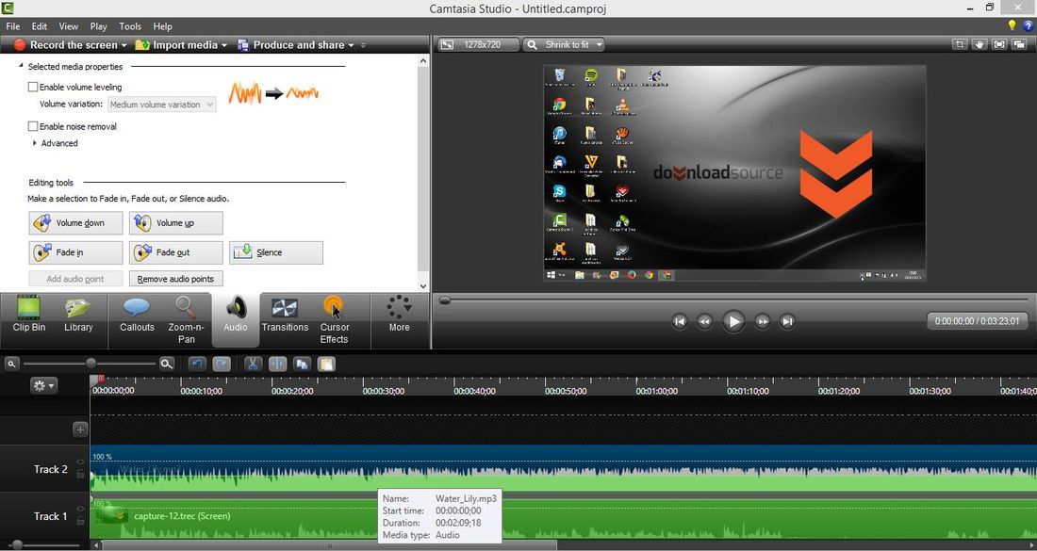
Task: Enable noise removal checkbox
Action: (32, 126)
